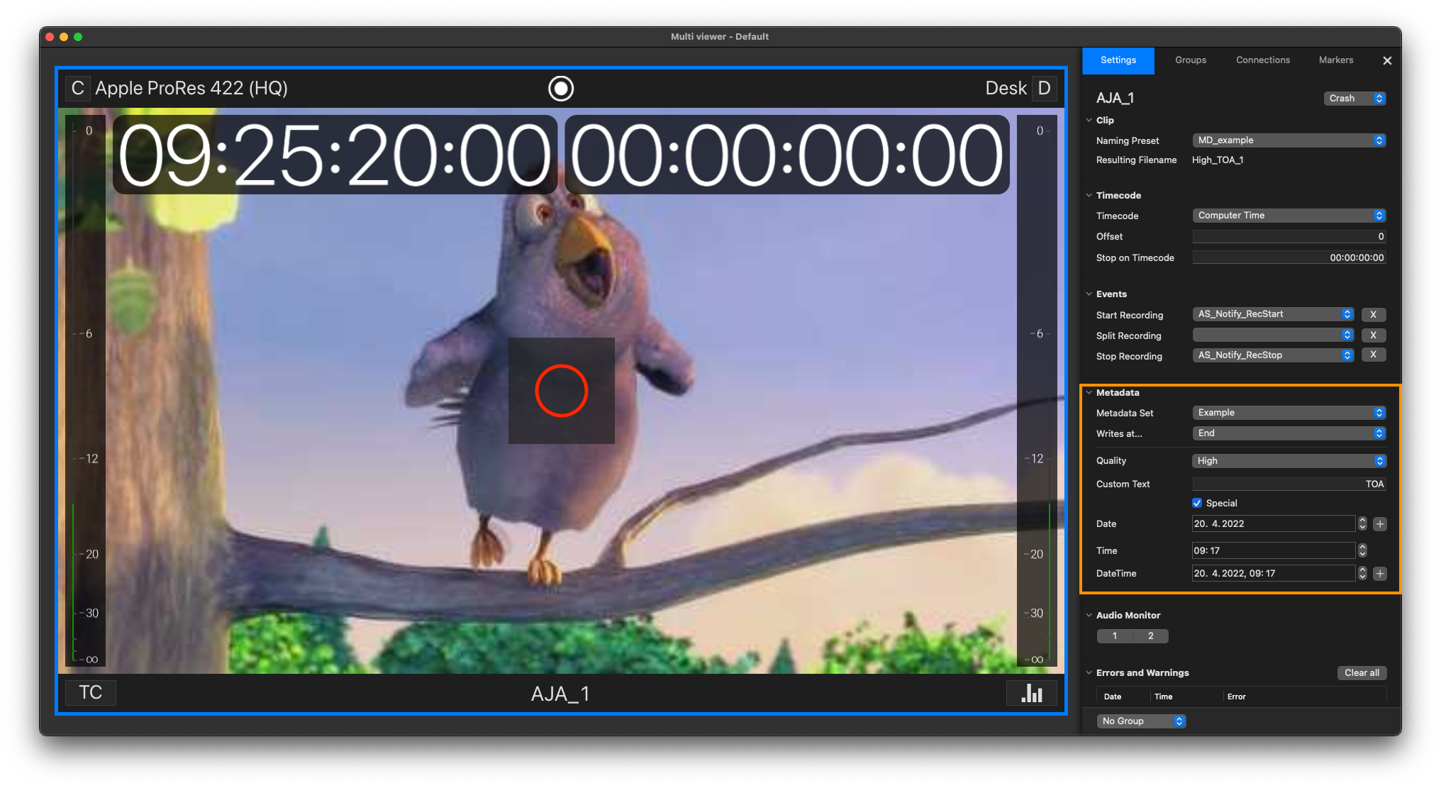Collapse the Timecode section
The width and height of the screenshot is (1441, 788).
click(x=1089, y=195)
